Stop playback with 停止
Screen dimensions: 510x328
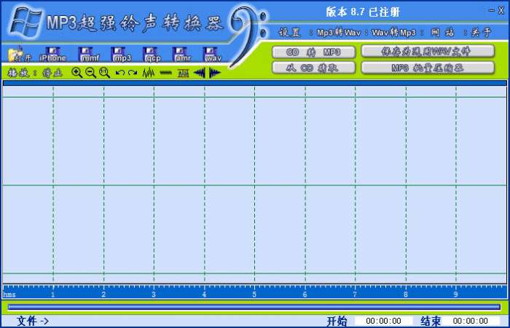(52, 73)
